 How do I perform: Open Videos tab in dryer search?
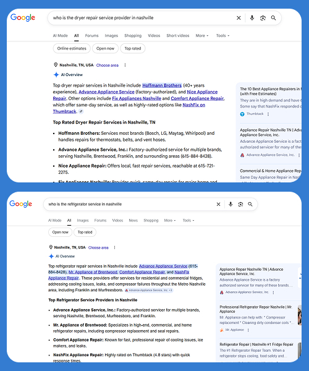point(154,36)
